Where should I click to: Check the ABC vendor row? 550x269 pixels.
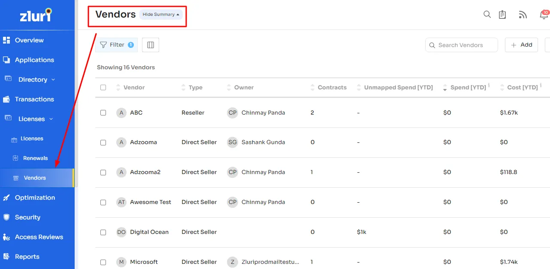click(x=103, y=112)
